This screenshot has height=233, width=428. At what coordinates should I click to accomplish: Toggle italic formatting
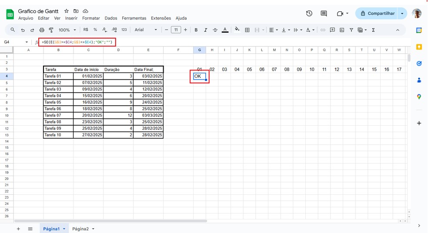(x=206, y=30)
